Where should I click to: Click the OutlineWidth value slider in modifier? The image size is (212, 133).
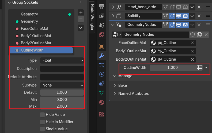tap(172, 68)
